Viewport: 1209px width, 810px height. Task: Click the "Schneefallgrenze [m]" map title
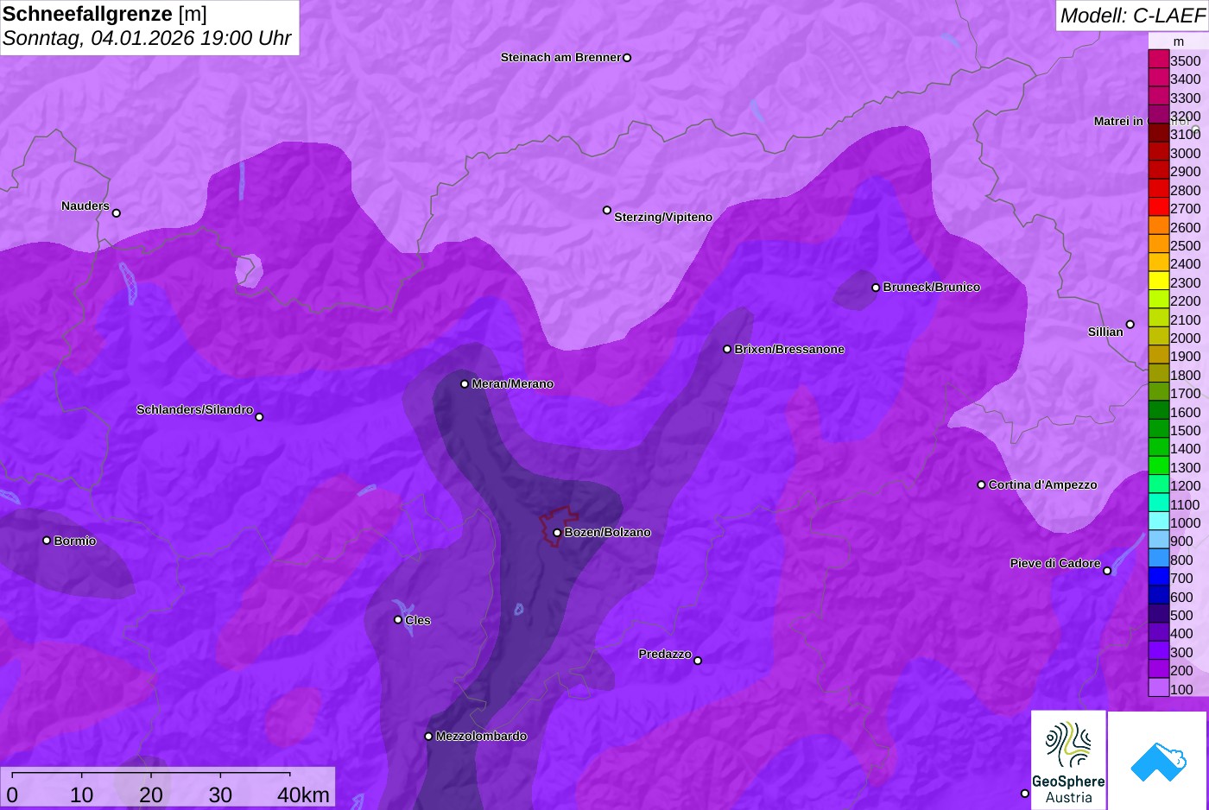(104, 14)
